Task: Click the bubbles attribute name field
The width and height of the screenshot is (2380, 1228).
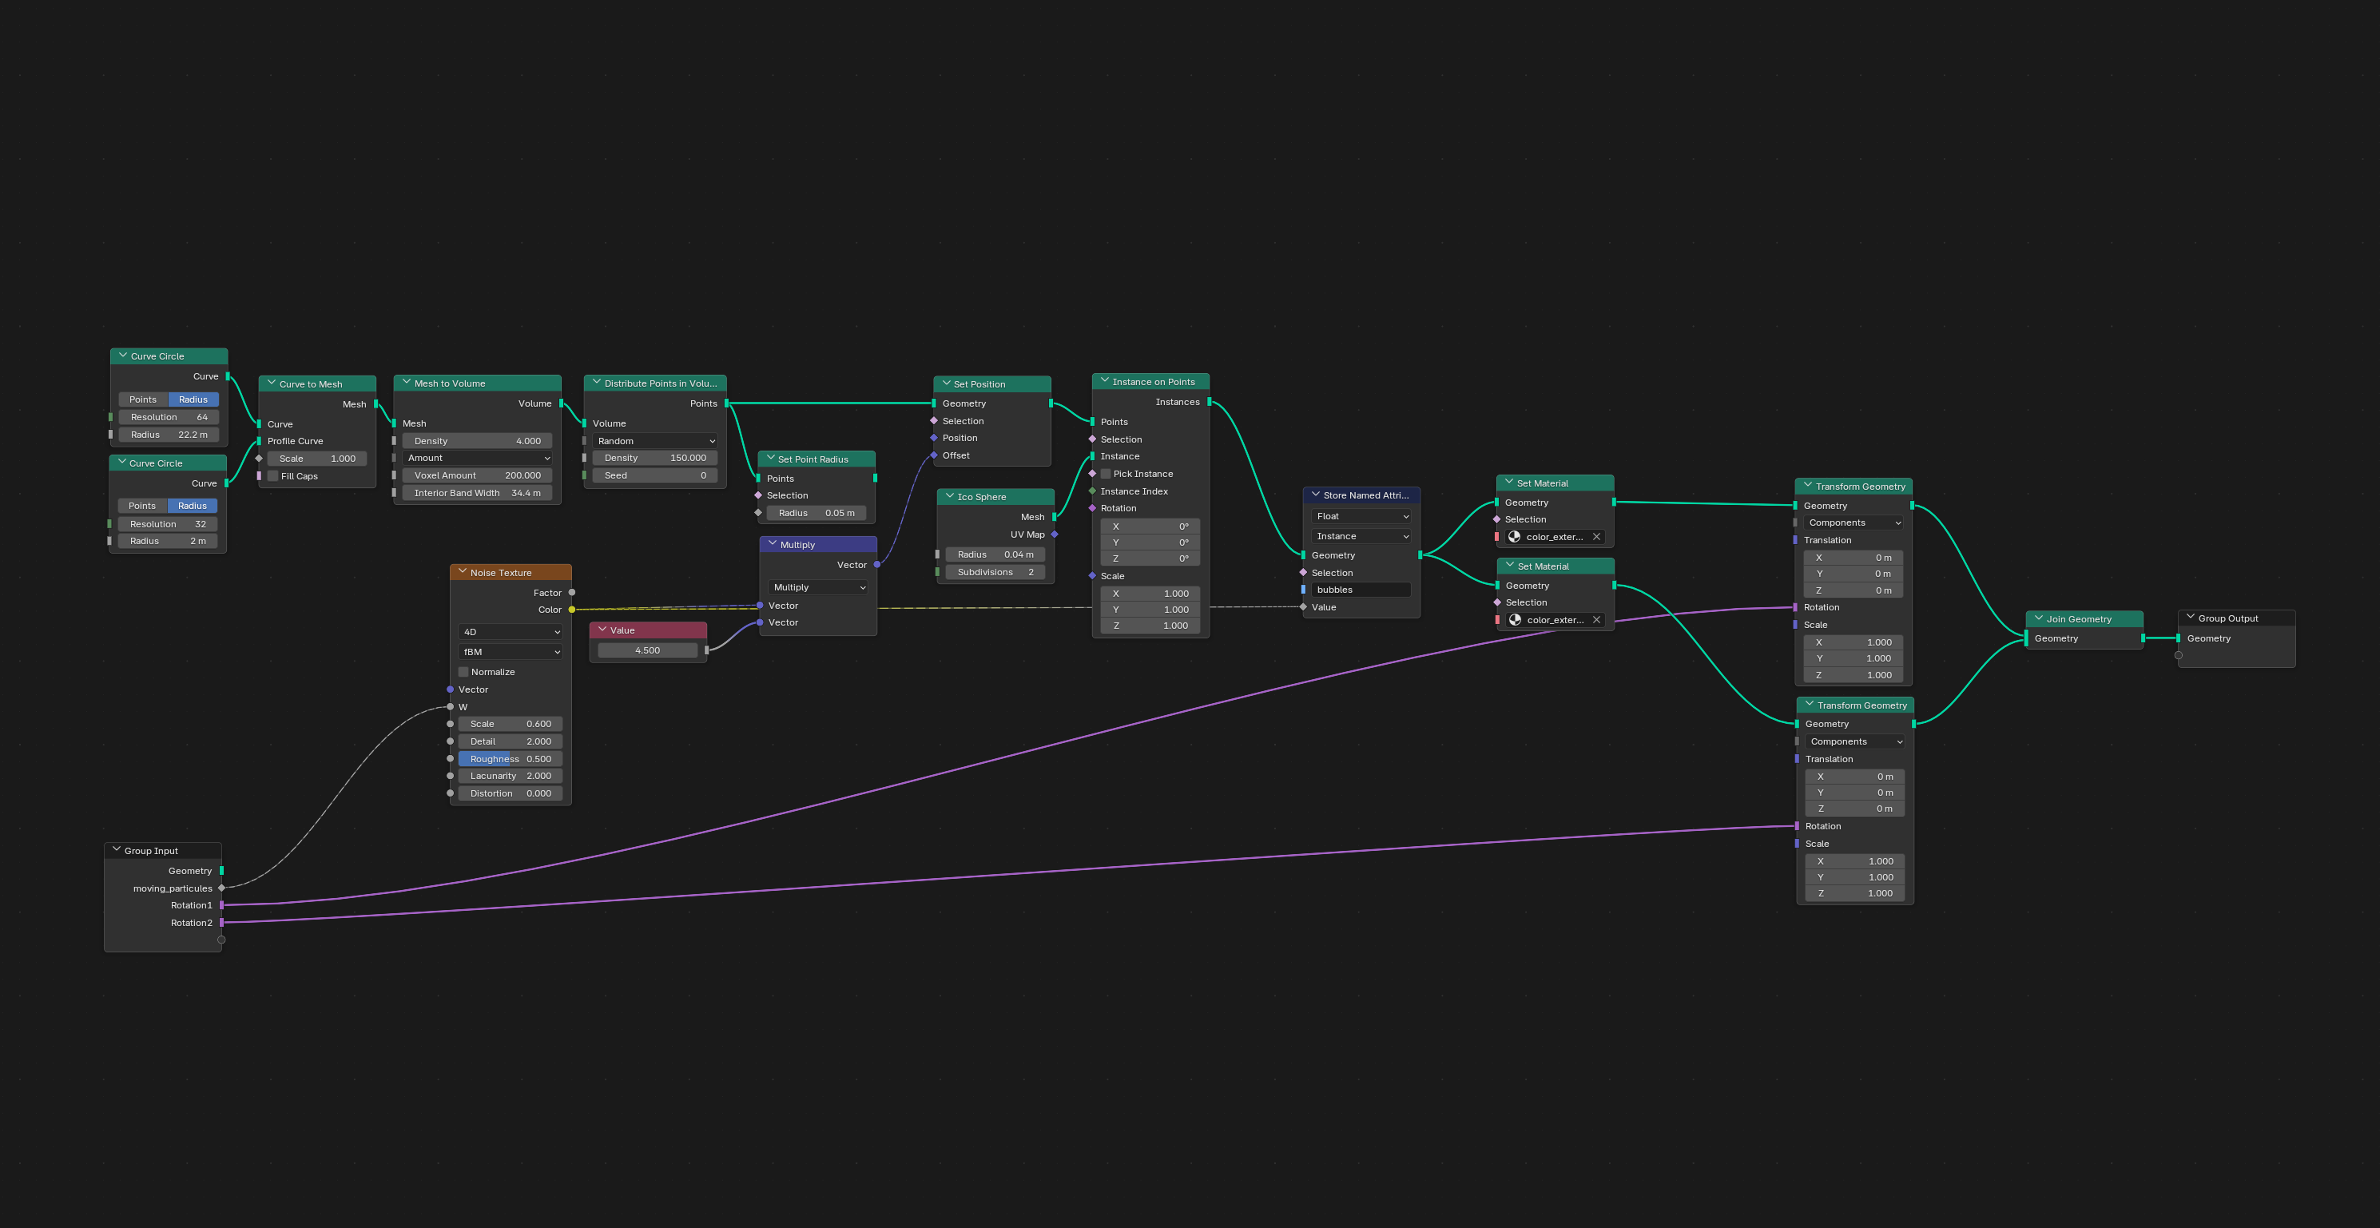Action: 1360,590
